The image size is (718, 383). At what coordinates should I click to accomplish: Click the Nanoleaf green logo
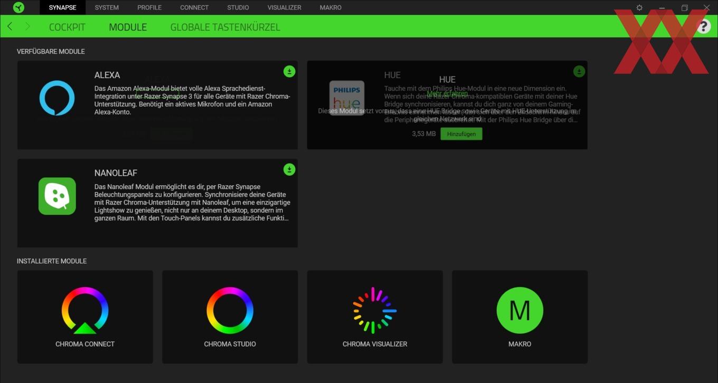57,196
